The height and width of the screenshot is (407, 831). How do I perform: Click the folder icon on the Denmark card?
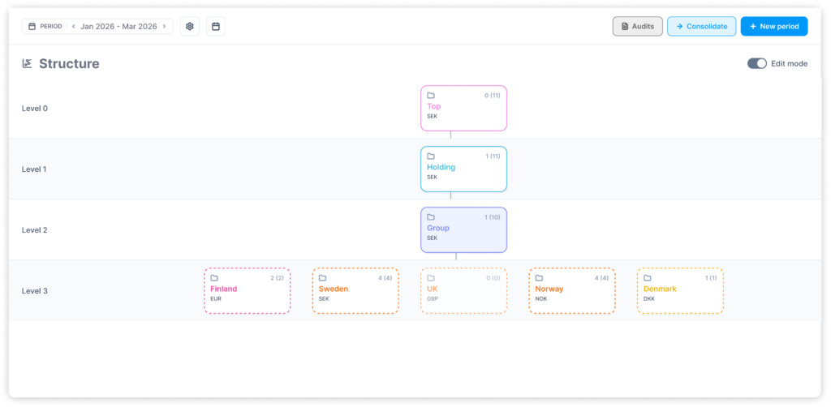[647, 278]
